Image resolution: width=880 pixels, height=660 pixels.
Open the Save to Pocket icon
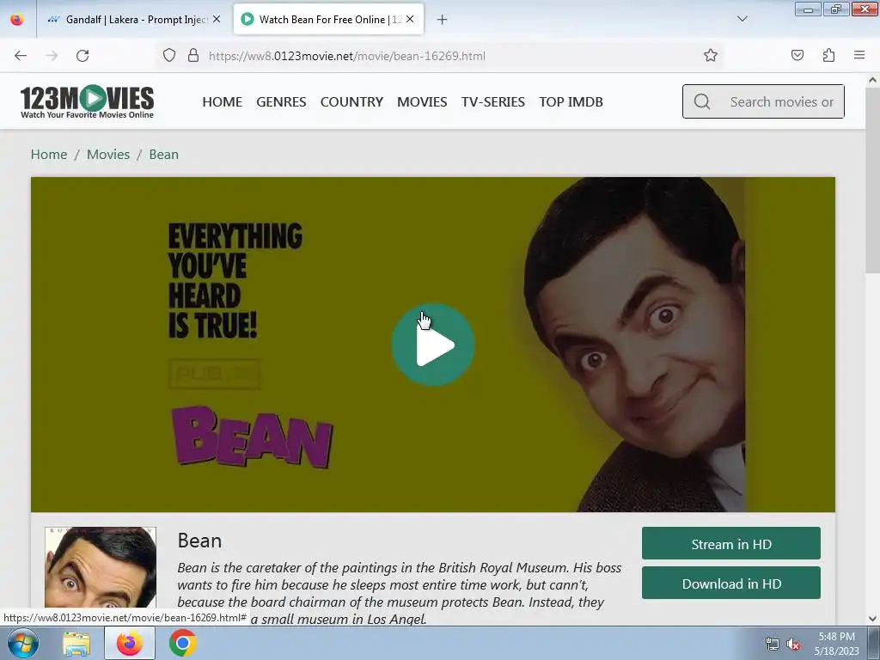(797, 56)
